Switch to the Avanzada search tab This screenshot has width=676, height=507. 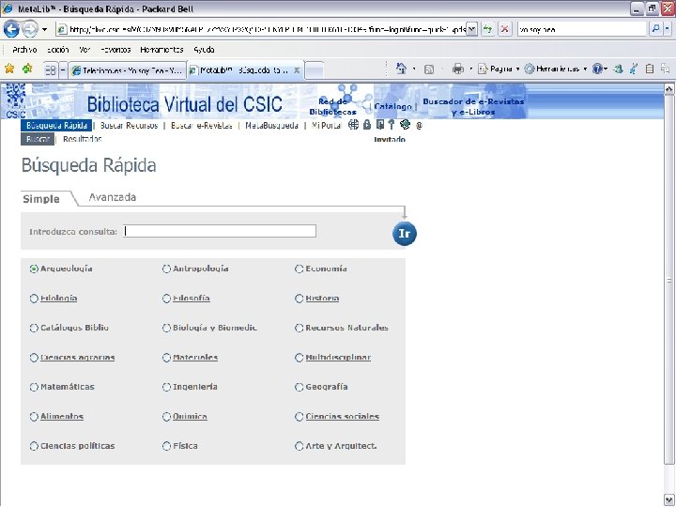[113, 197]
